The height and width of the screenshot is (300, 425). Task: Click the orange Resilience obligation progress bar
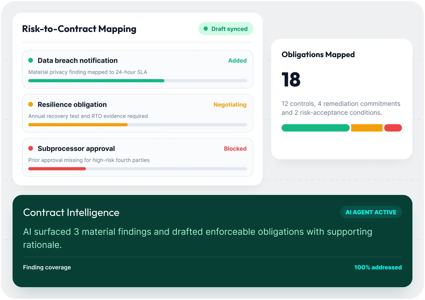coord(78,125)
